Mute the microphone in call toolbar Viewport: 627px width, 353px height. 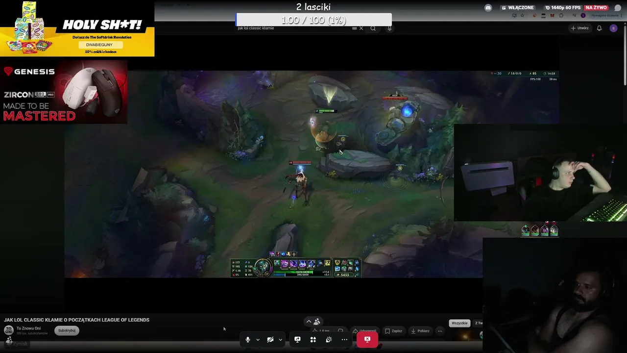coord(248,339)
